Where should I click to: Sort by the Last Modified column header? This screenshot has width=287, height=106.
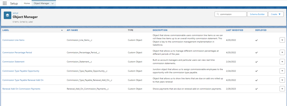click(x=235, y=30)
